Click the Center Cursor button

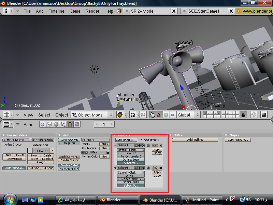point(69,160)
